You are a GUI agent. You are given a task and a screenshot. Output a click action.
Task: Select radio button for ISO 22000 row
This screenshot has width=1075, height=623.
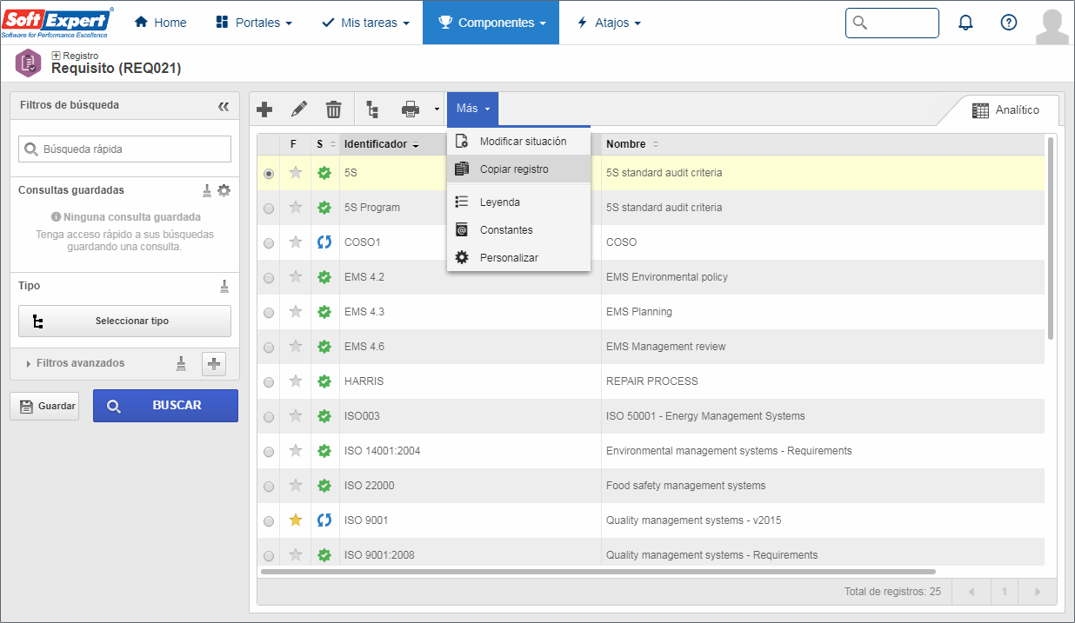[x=269, y=487]
